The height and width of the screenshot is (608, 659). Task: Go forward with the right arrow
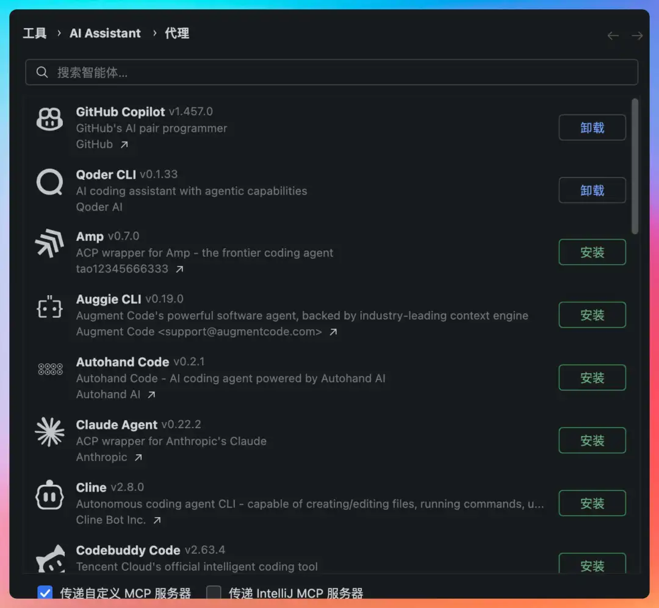[x=637, y=36]
